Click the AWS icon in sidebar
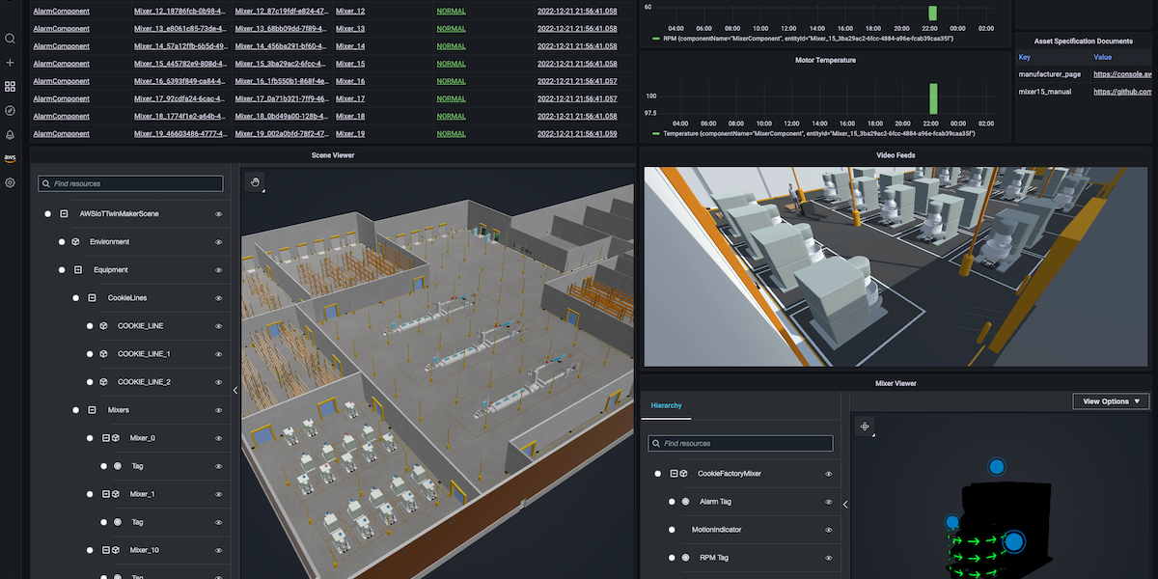 [10, 158]
